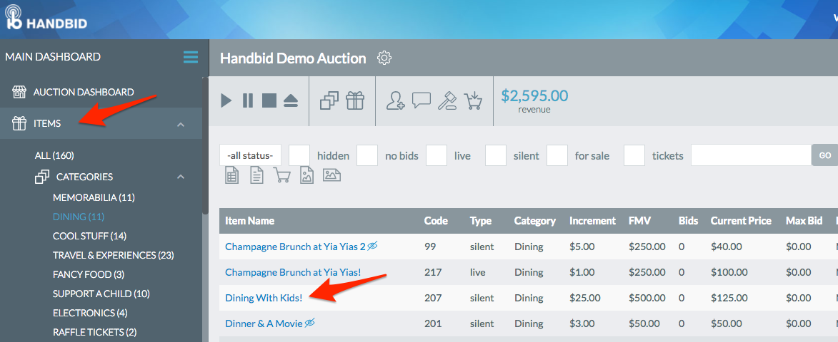Screen dimensions: 838x342
Task: Check the no bids filter checkbox
Action: tap(367, 155)
